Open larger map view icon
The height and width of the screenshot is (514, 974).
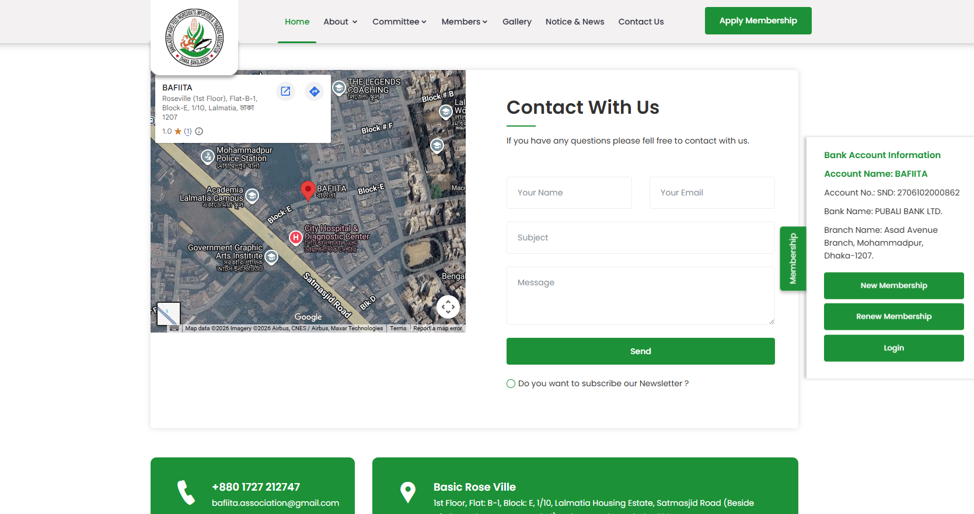pos(285,91)
